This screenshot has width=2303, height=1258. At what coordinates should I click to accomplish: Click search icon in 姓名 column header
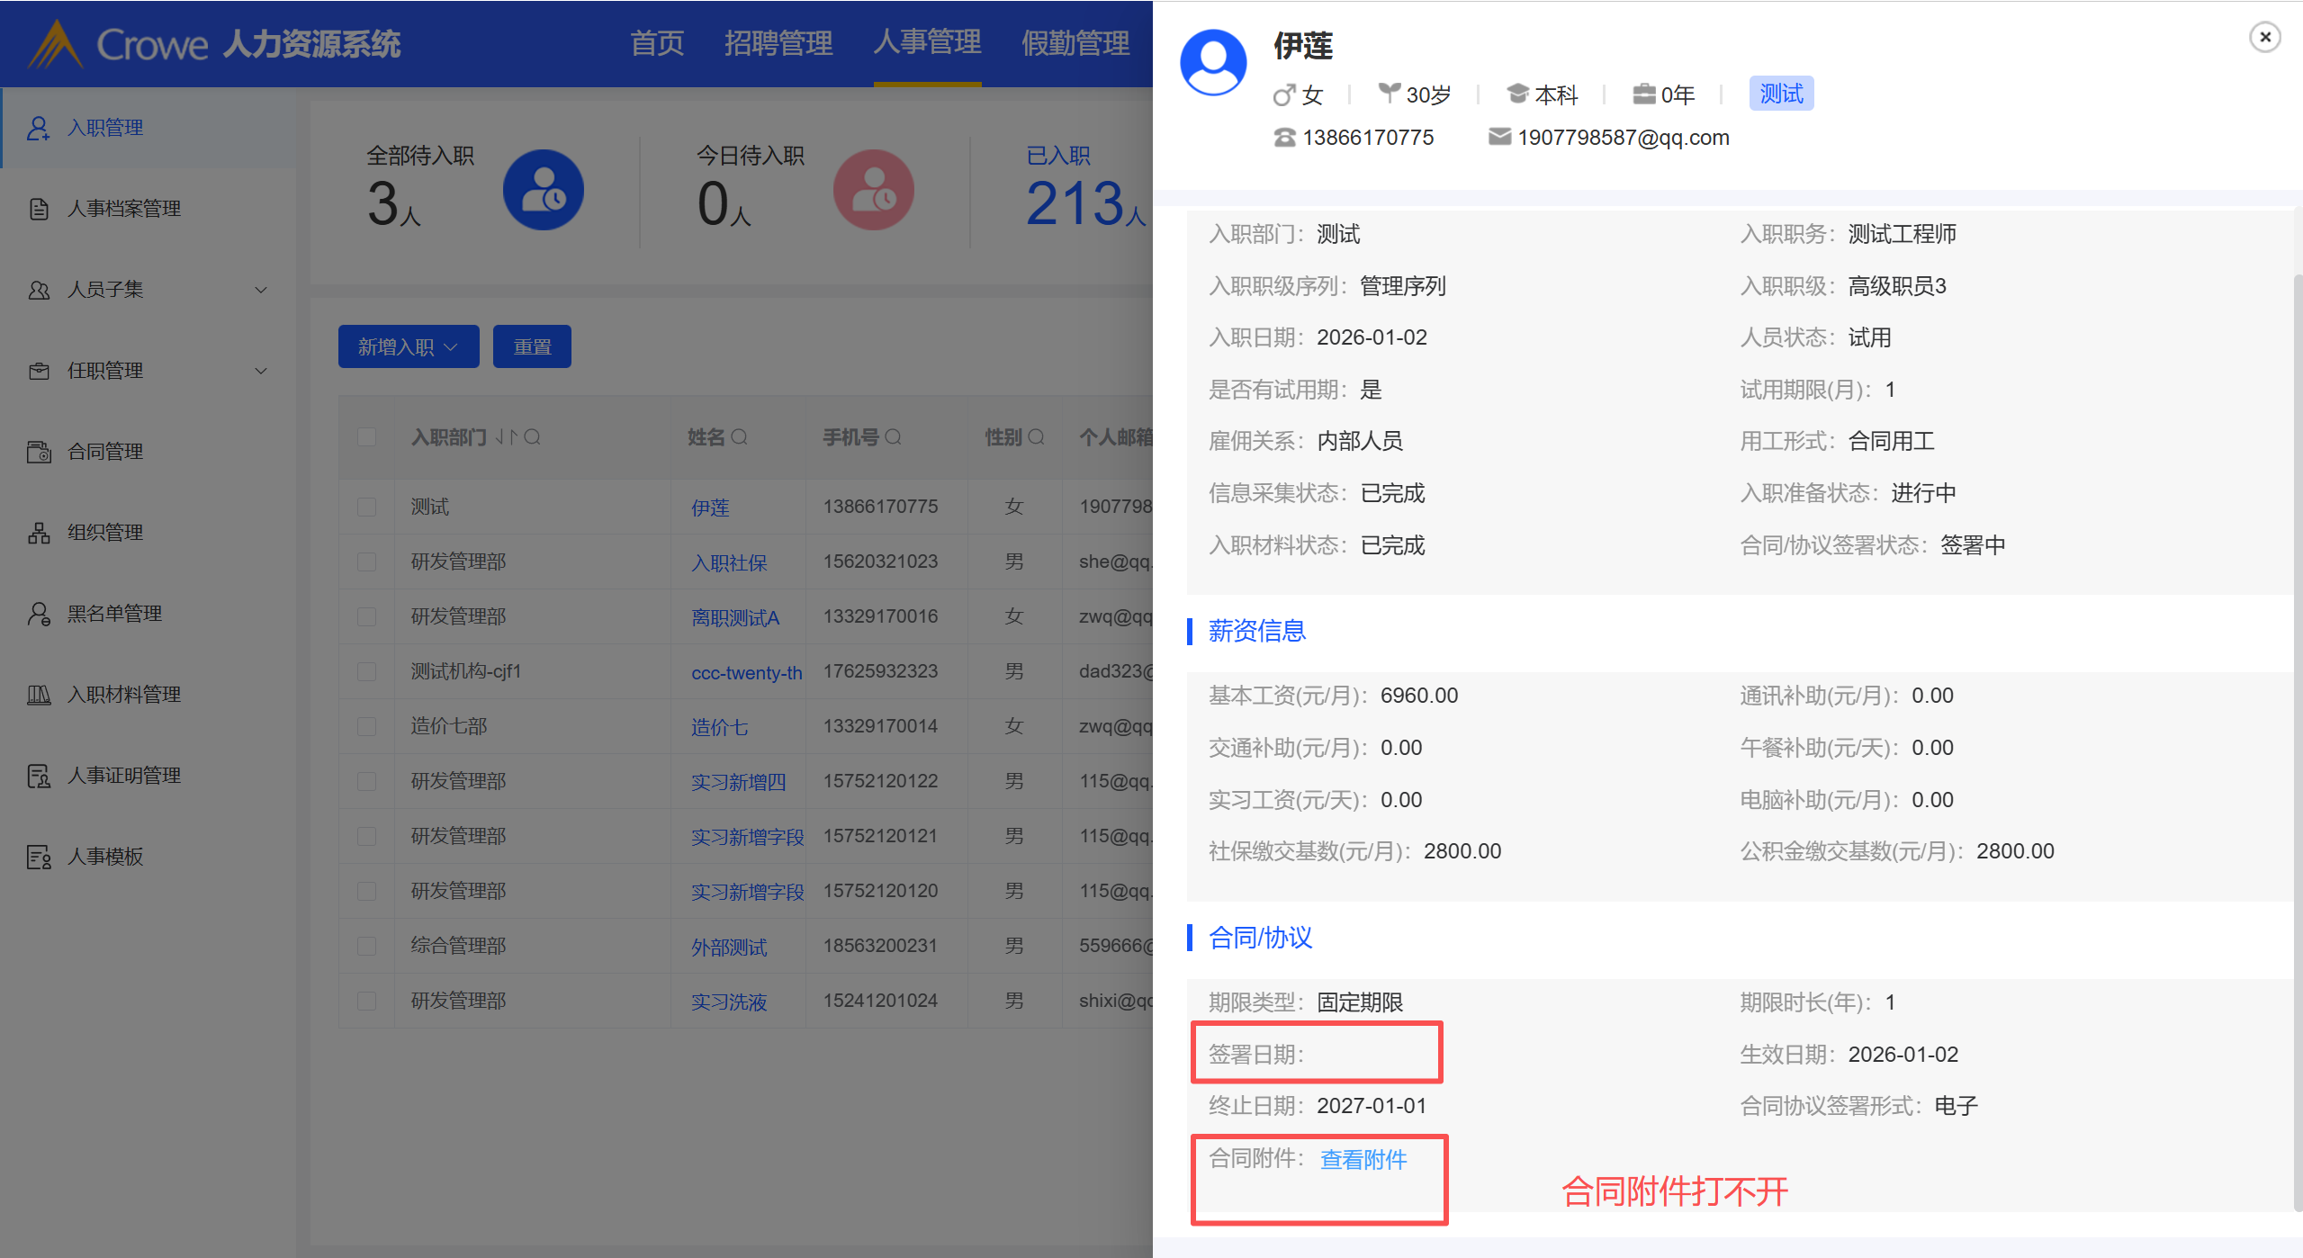coord(739,437)
